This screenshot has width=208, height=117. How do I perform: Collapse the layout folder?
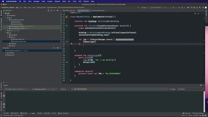pyautogui.click(x=8, y=37)
